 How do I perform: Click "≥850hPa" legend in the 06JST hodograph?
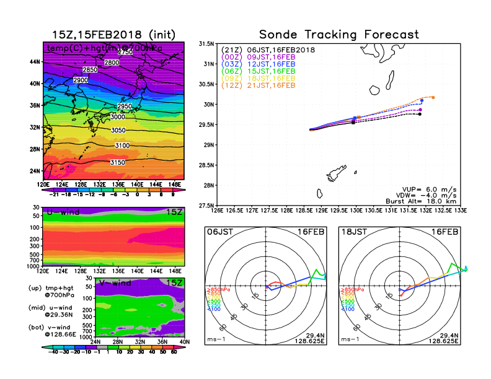(218, 290)
